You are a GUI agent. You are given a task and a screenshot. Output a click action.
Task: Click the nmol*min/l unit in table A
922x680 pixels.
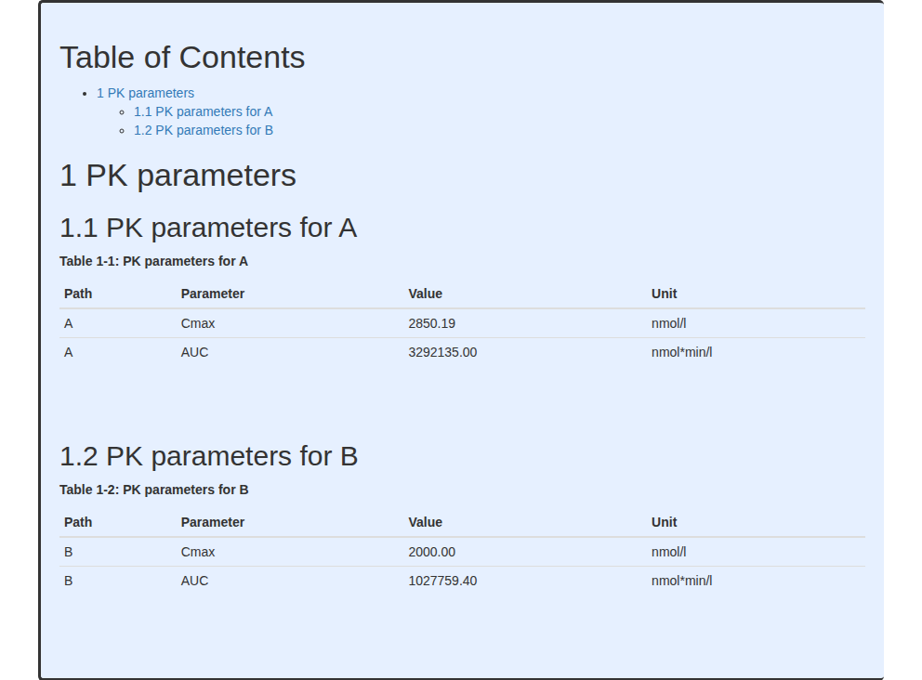681,353
